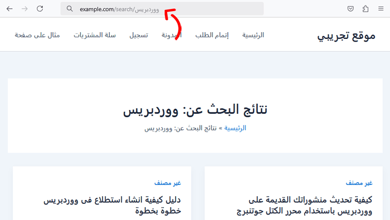
Task: Go to الرئيسية in the navigation menu
Action: point(253,35)
